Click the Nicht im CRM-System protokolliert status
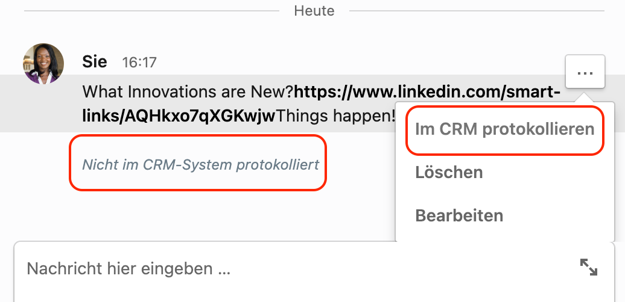The height and width of the screenshot is (302, 625). click(200, 164)
